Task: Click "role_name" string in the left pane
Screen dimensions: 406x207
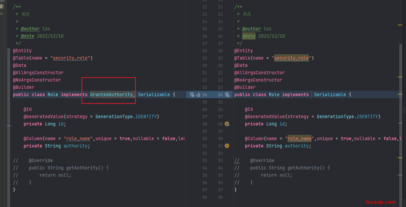Action: tap(78, 139)
